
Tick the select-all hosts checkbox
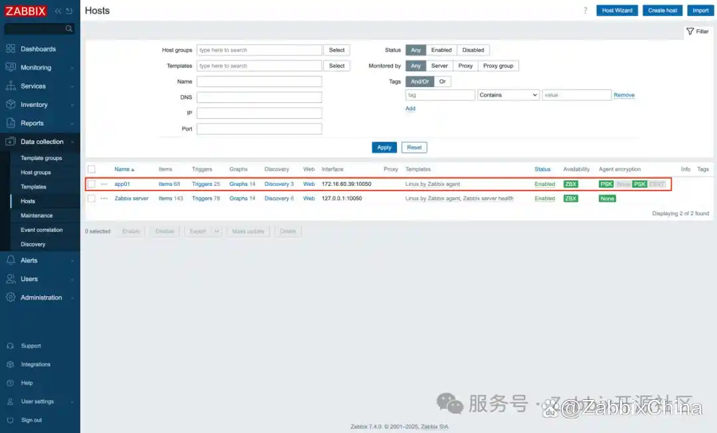[x=92, y=169]
